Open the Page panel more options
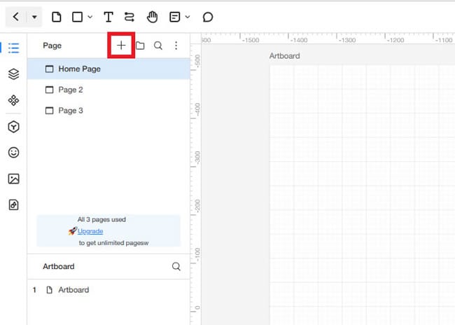 point(176,46)
